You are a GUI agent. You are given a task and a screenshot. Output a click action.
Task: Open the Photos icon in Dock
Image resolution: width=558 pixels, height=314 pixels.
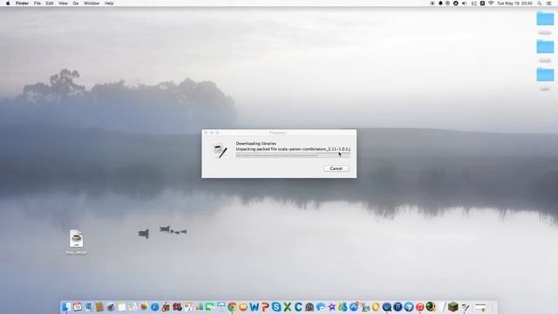[x=144, y=306]
